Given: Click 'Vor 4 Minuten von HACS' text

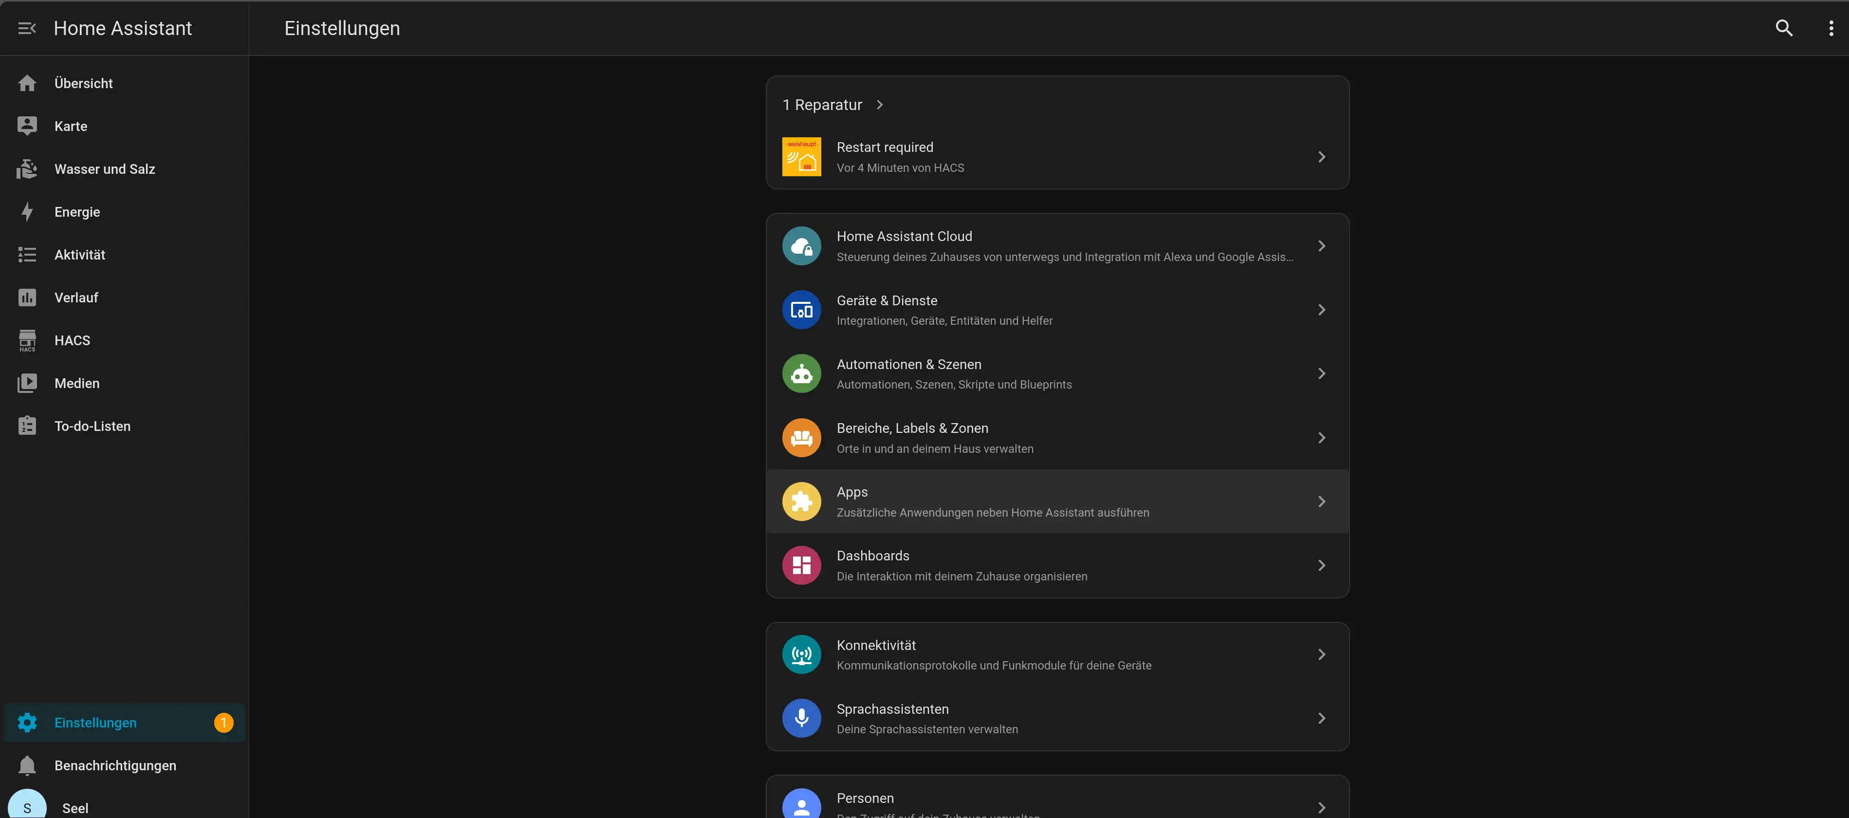Looking at the screenshot, I should click(900, 168).
